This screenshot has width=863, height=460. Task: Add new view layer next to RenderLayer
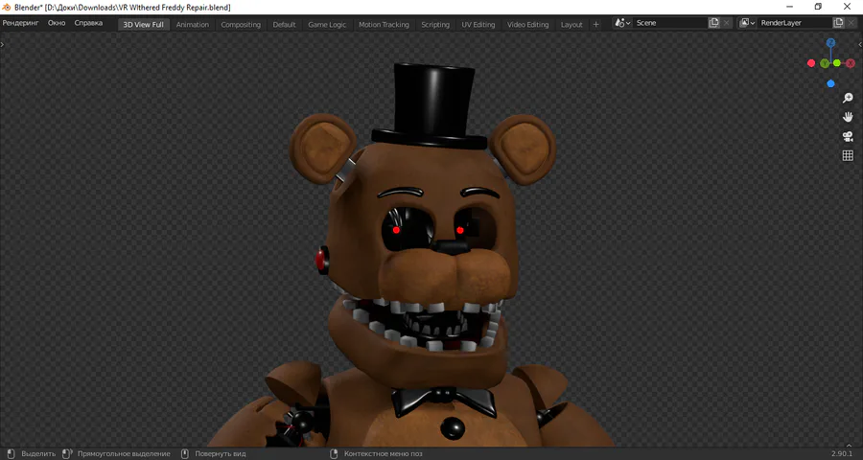[838, 23]
